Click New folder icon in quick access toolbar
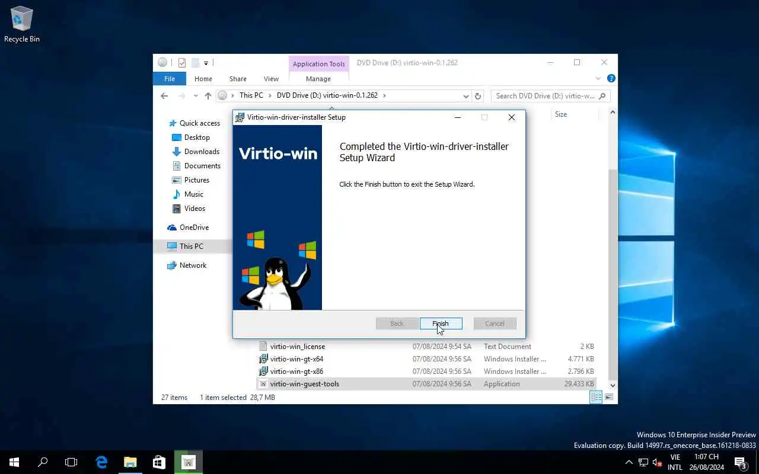The height and width of the screenshot is (474, 759). pos(194,63)
